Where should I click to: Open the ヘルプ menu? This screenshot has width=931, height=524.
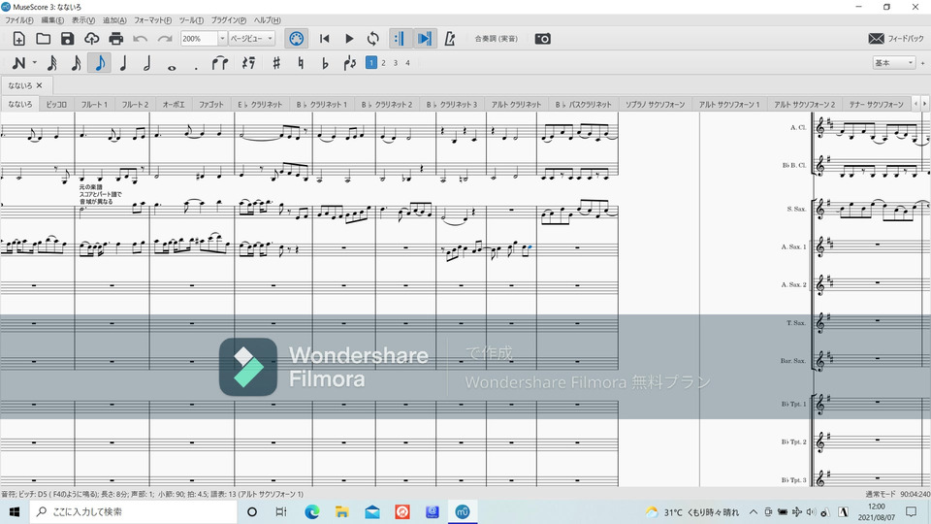click(268, 20)
